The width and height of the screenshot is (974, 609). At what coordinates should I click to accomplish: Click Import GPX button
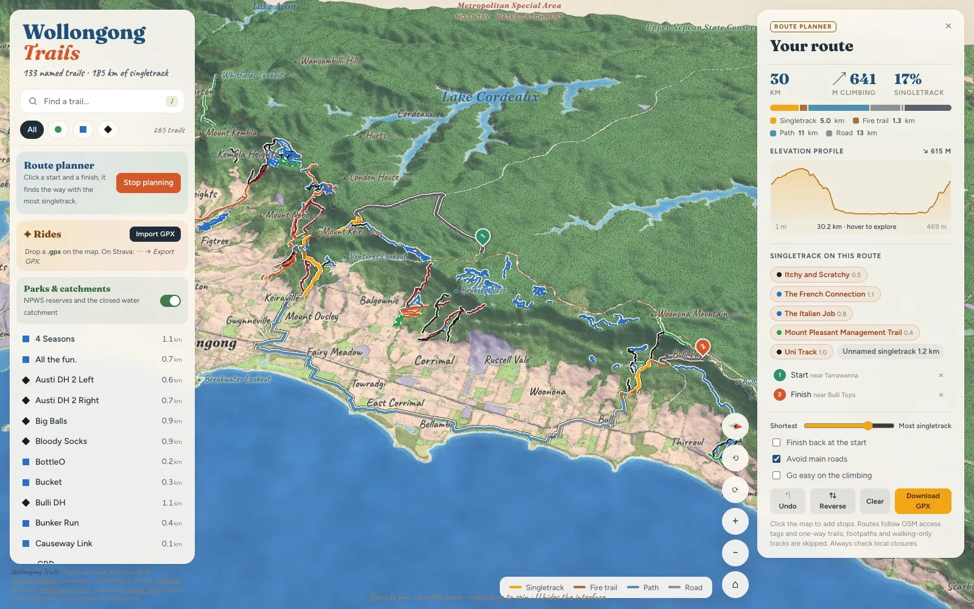155,234
